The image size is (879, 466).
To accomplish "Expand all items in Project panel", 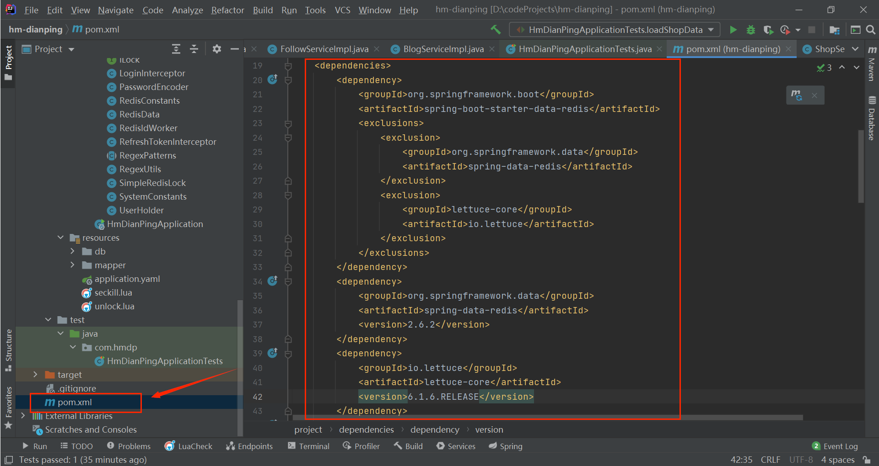I will 176,49.
